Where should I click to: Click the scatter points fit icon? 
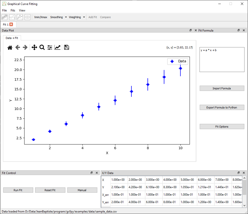12,17
